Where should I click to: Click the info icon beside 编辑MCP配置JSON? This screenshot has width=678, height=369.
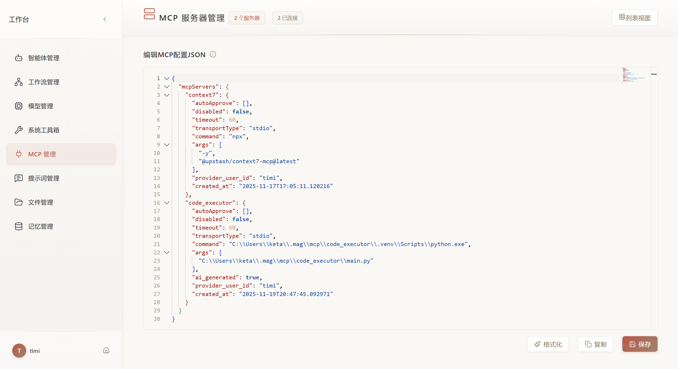[x=213, y=54]
